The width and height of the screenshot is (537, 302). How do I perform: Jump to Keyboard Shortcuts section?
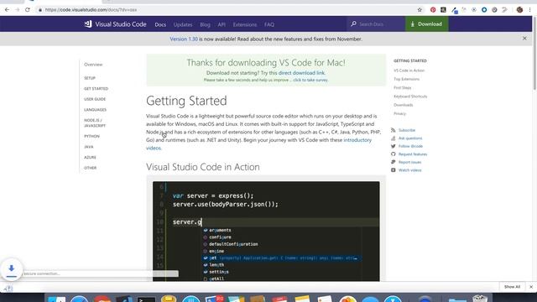click(x=410, y=96)
